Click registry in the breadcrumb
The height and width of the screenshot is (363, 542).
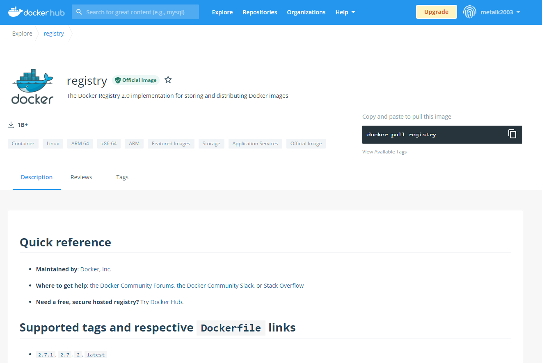point(54,34)
